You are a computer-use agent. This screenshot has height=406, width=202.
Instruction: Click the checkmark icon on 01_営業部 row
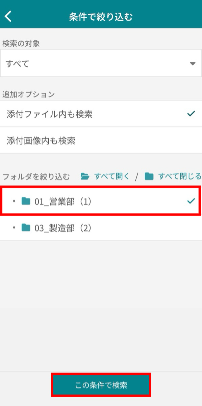pos(191,201)
